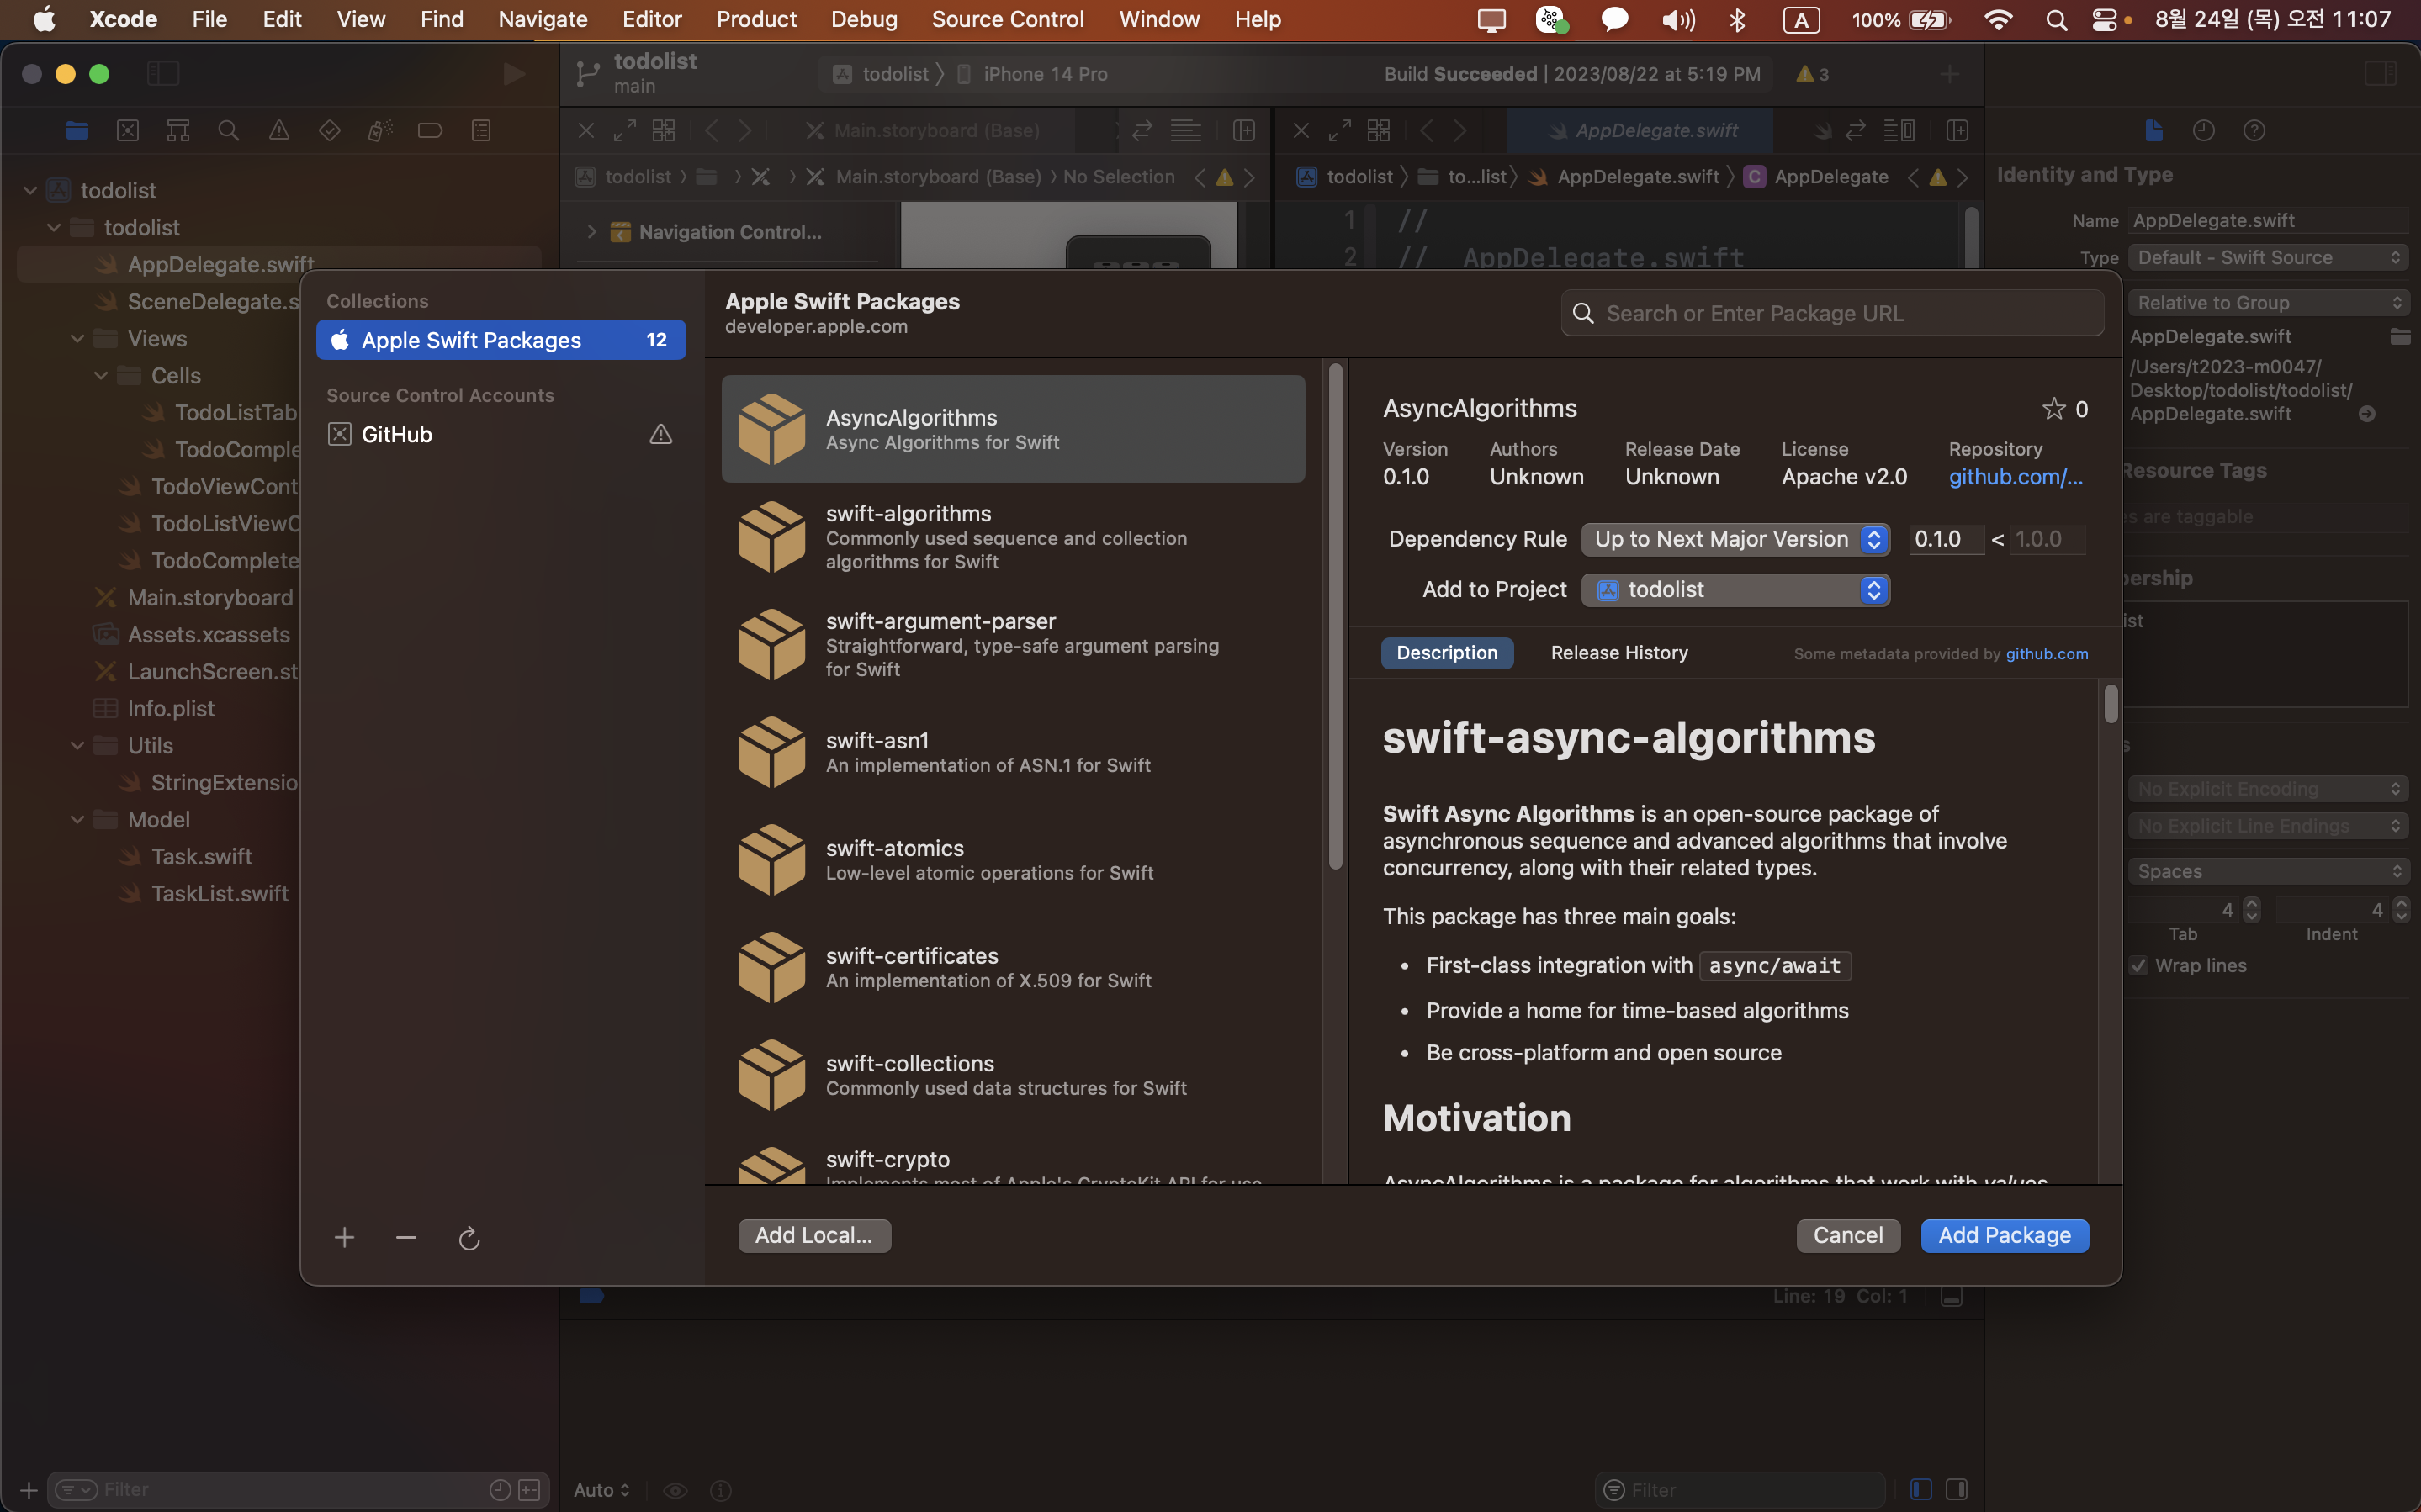The height and width of the screenshot is (1512, 2421).
Task: Select the swift-atomics package
Action: click(1013, 860)
